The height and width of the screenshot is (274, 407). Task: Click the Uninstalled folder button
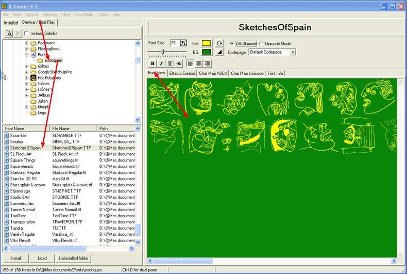coord(74,259)
